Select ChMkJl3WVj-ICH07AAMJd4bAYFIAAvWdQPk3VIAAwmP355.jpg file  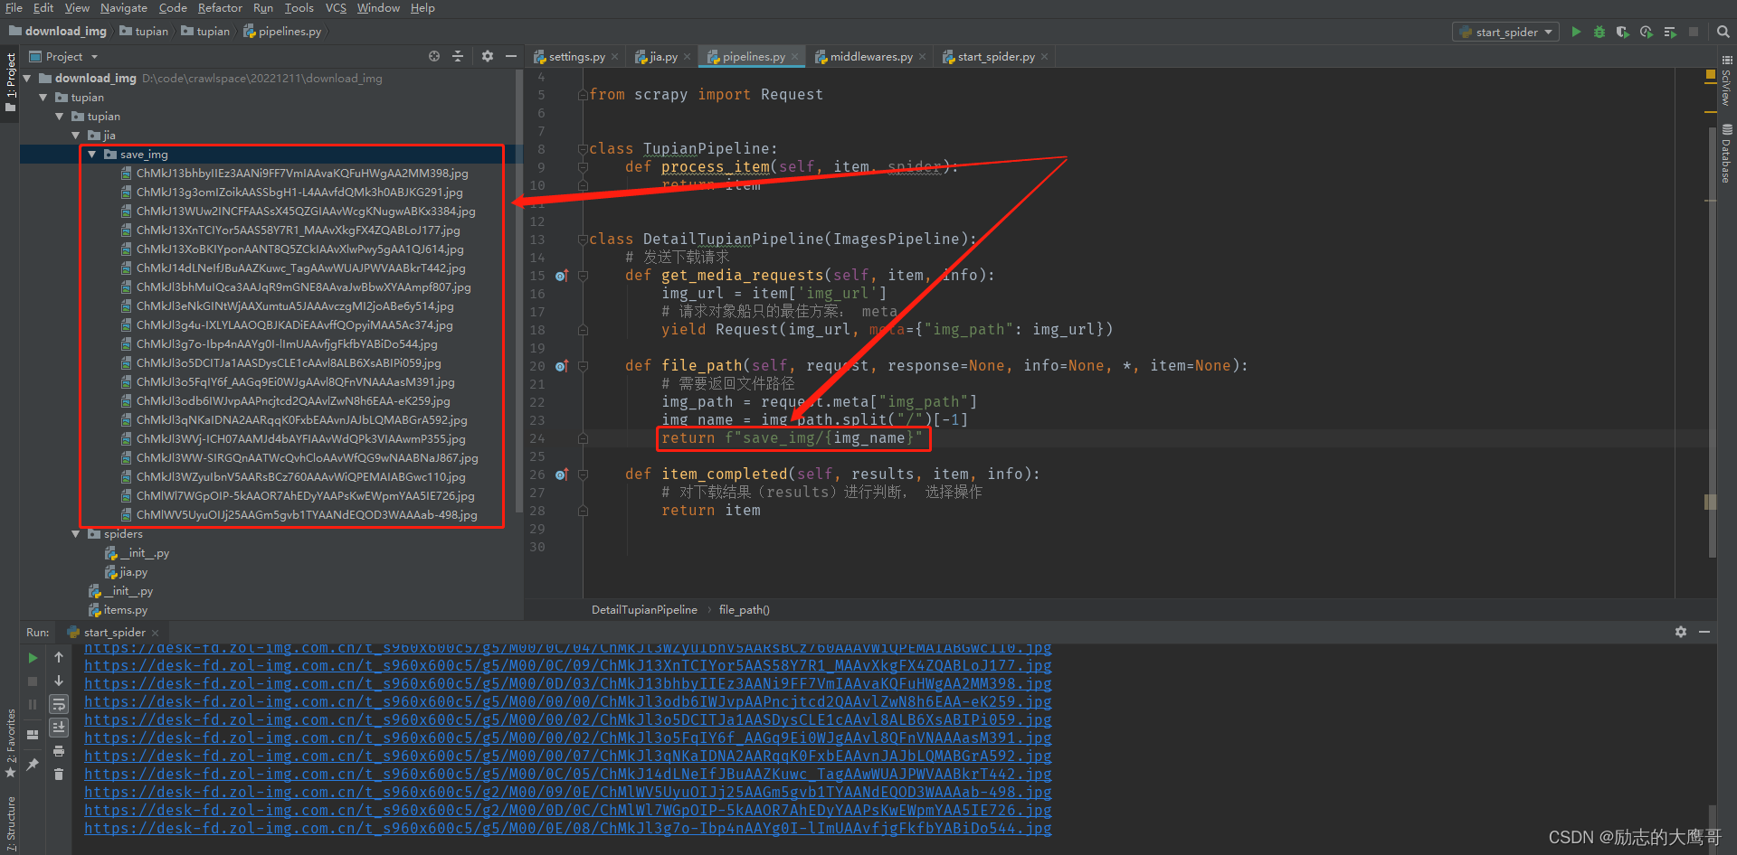click(294, 439)
